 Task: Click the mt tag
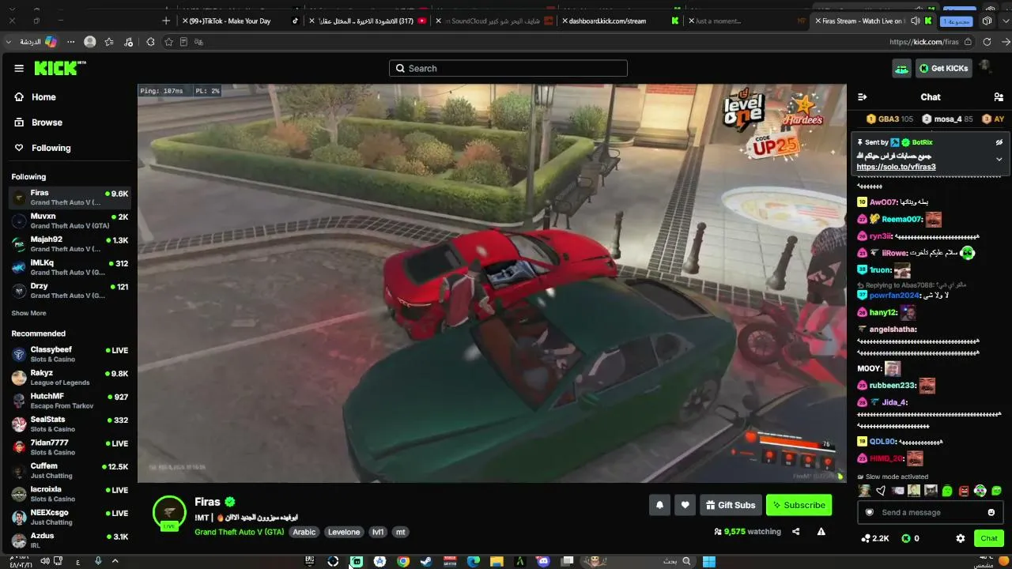click(401, 532)
